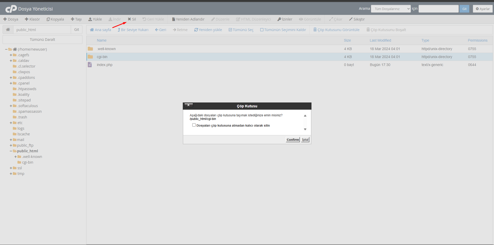This screenshot has width=494, height=245.
Task: Expand the ssl folder
Action: coord(11,168)
